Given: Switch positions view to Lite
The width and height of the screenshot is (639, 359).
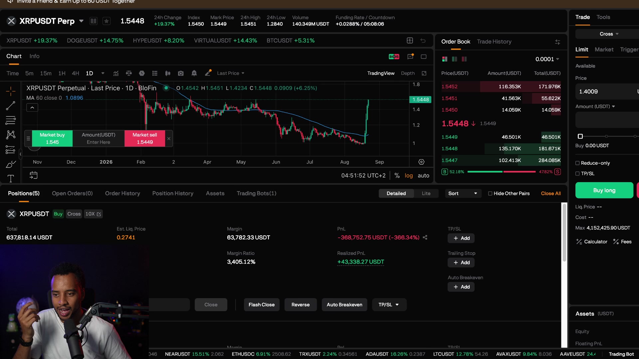Looking at the screenshot, I should point(426,193).
